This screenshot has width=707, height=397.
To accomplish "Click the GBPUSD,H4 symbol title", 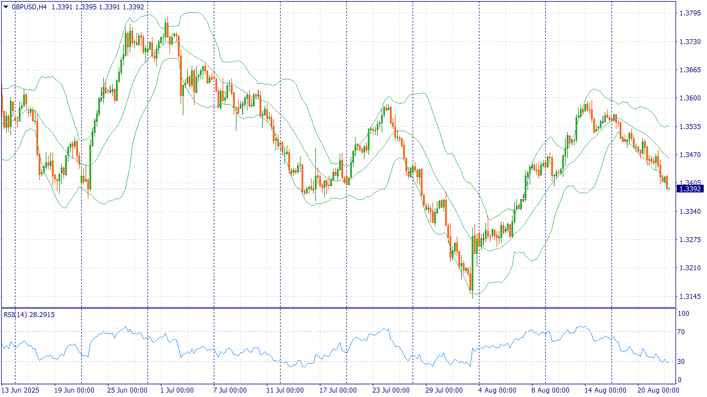I will click(29, 7).
